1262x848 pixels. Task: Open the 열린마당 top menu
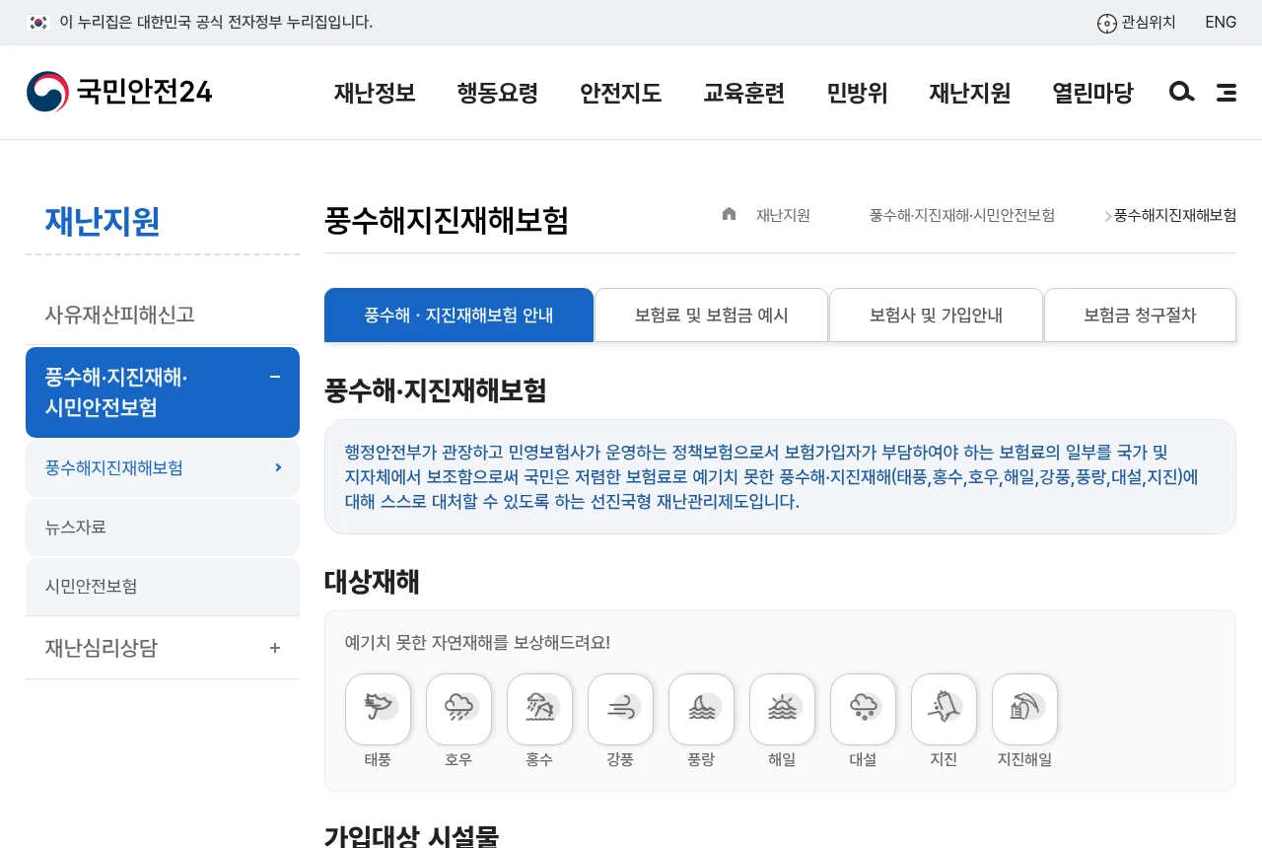[x=1093, y=93]
